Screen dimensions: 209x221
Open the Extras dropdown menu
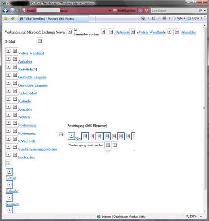(x=195, y=18)
